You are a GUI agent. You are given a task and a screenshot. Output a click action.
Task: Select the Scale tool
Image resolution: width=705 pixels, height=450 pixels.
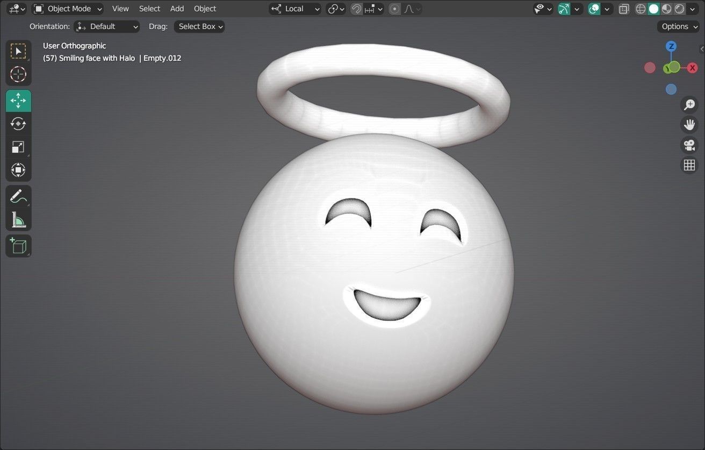[x=18, y=147]
